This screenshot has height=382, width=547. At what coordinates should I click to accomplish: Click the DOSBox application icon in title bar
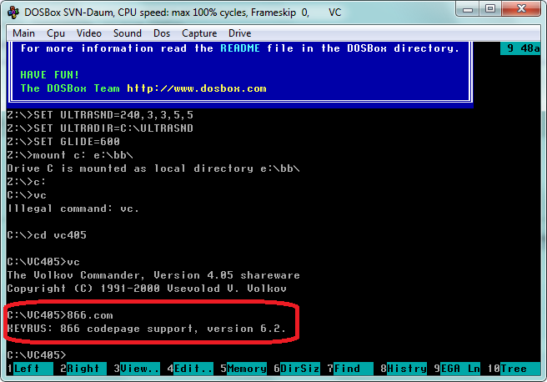pos(13,13)
